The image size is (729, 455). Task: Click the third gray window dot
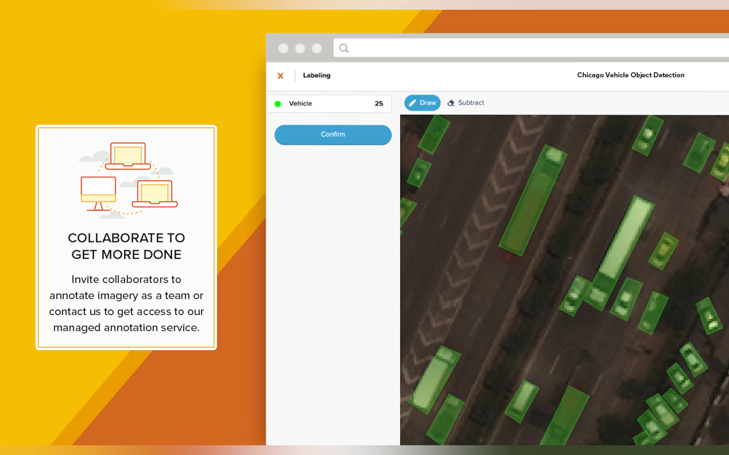[x=317, y=48]
